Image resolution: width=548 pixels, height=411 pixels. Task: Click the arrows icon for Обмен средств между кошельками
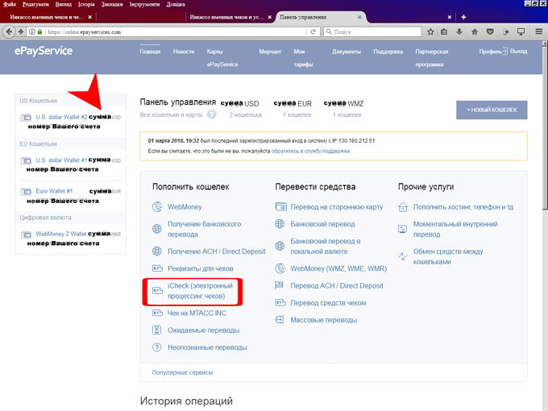point(403,256)
